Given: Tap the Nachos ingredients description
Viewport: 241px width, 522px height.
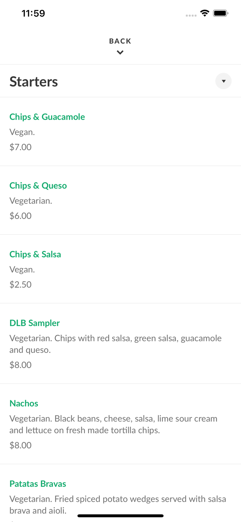Looking at the screenshot, I should pyautogui.click(x=113, y=424).
